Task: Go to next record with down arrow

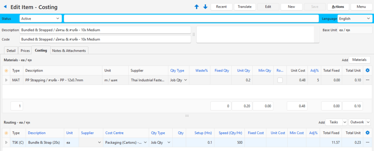Action: click(205, 7)
